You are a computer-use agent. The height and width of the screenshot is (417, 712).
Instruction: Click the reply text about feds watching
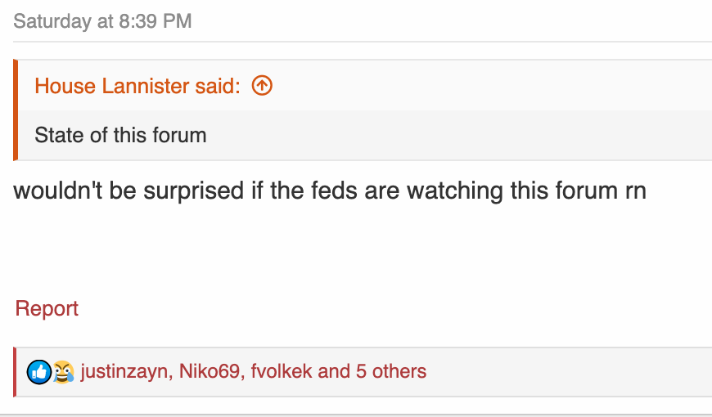tap(330, 191)
